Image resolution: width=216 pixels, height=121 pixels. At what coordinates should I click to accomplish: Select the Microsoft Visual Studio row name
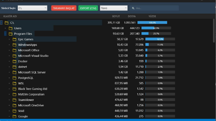pos(33,56)
